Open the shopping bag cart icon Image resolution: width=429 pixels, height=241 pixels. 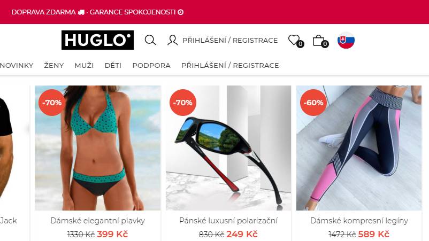[x=320, y=41]
